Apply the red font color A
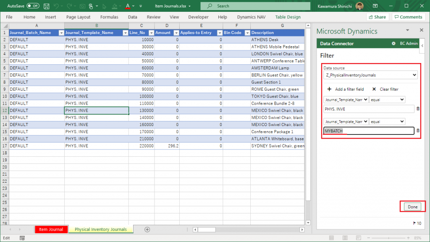The height and width of the screenshot is (242, 430). (128, 6)
